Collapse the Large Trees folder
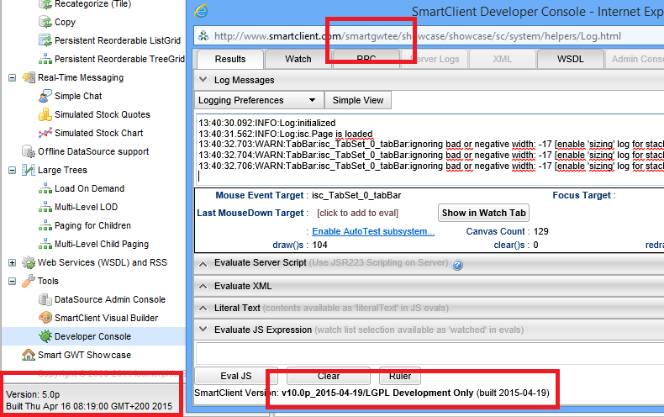 click(13, 170)
